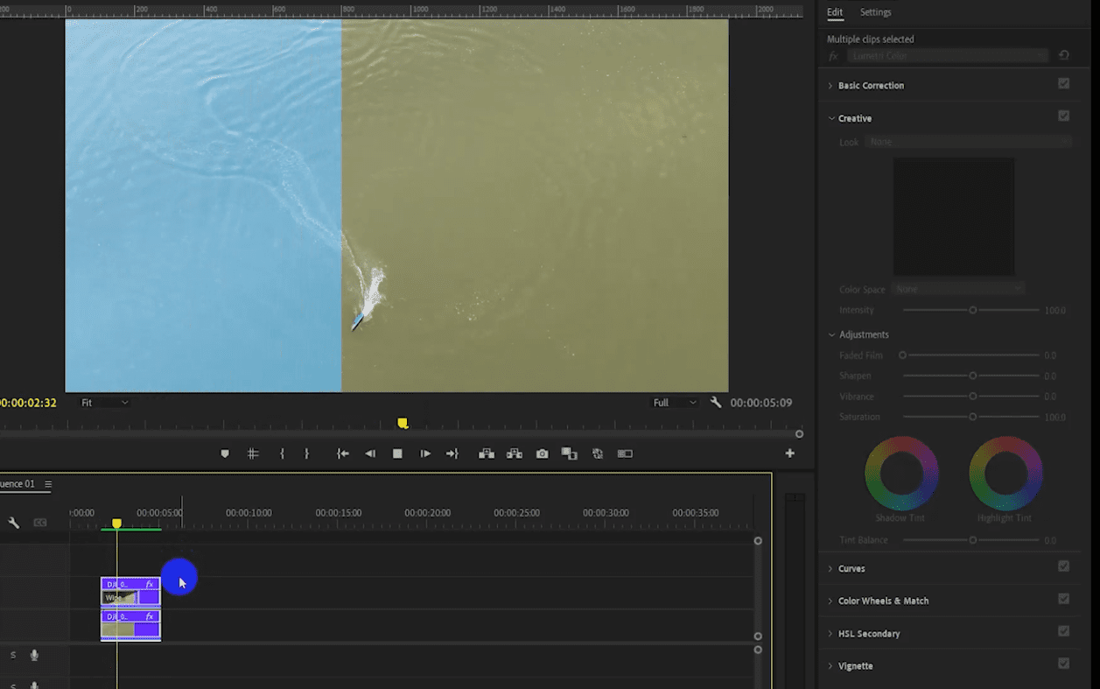Select the Wipe transition on the upper clip
Viewport: 1100px width, 689px height.
tap(120, 598)
